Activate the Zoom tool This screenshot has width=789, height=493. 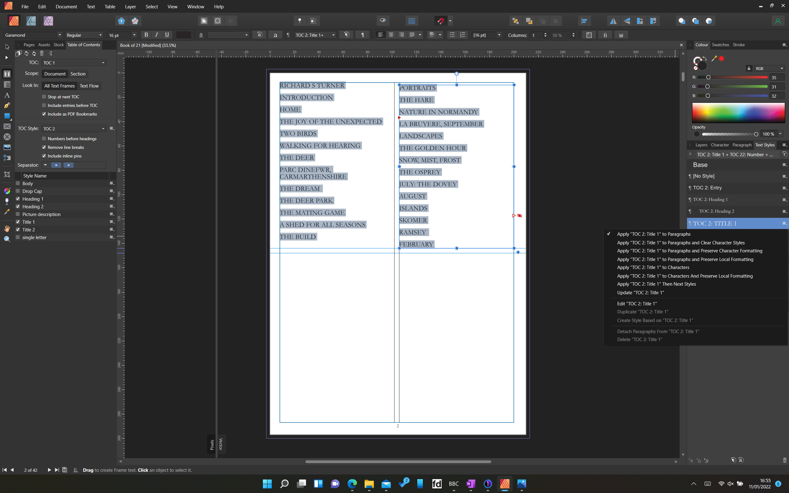point(7,238)
